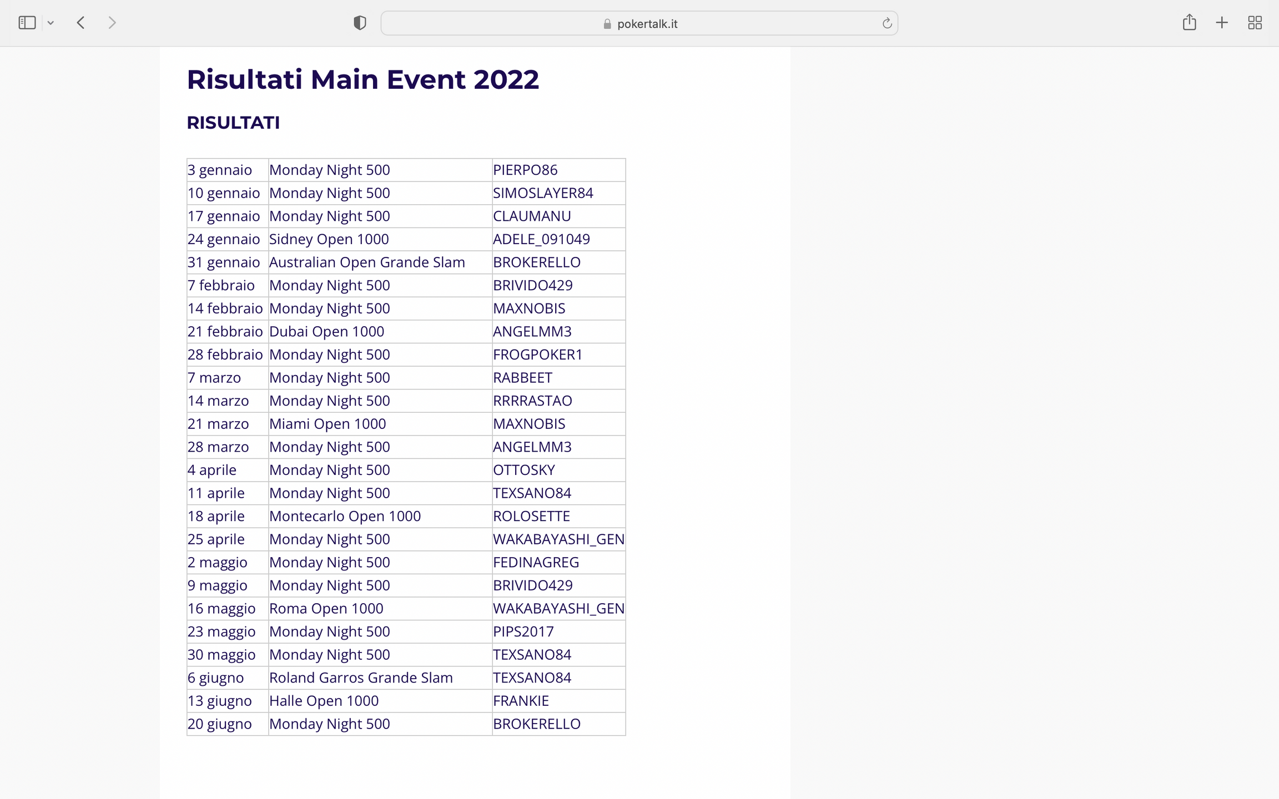Open the Share menu

[1189, 23]
